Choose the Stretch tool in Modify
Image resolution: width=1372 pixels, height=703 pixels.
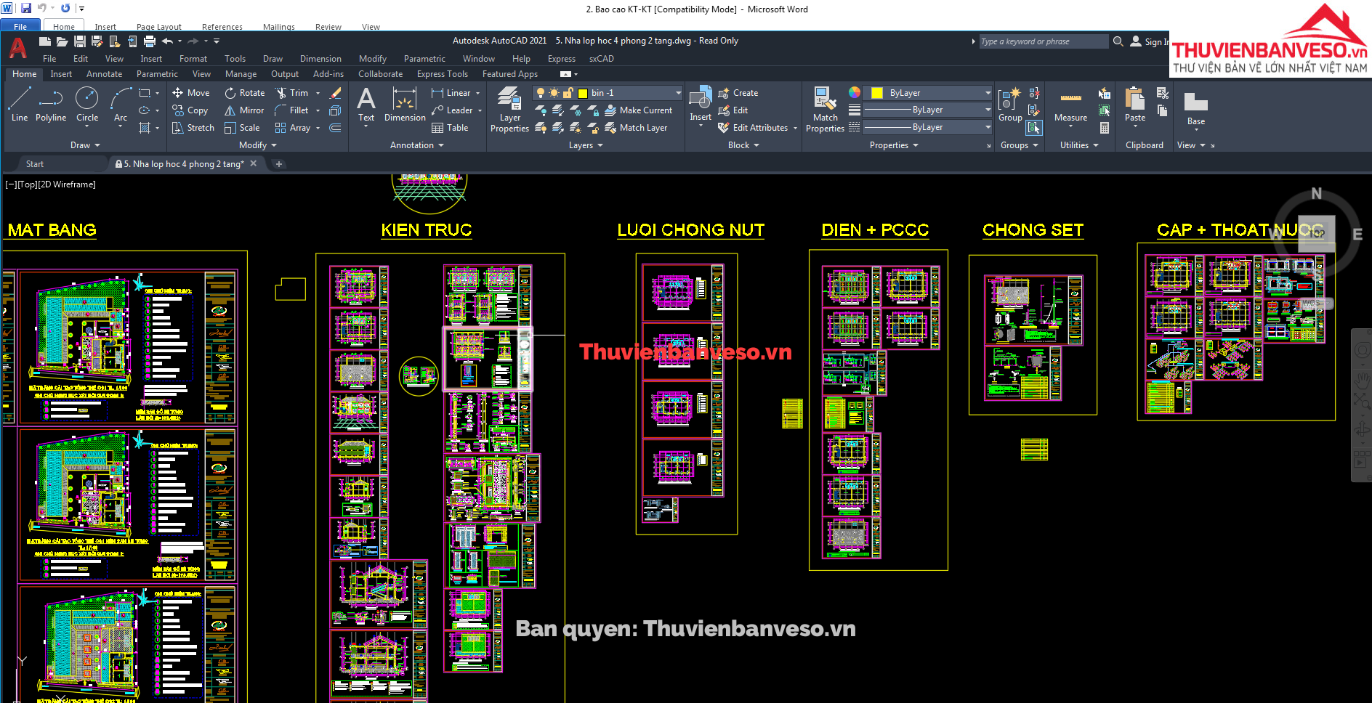click(193, 128)
